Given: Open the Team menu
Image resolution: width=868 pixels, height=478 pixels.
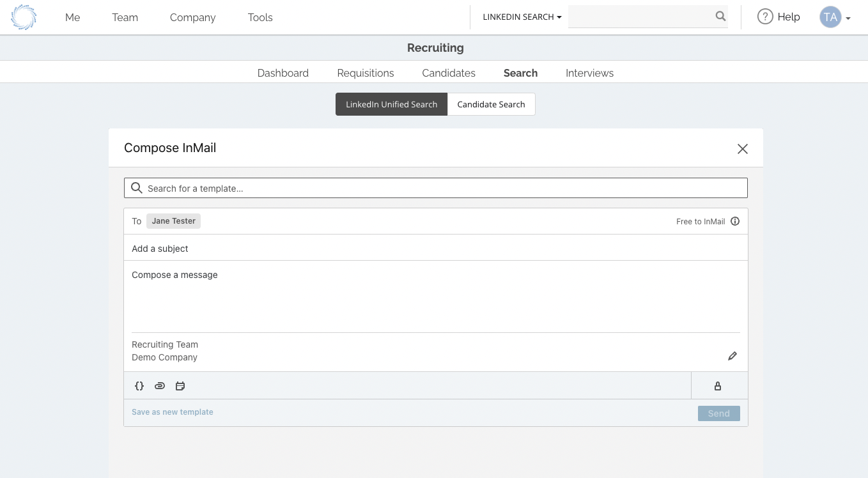Looking at the screenshot, I should tap(125, 17).
